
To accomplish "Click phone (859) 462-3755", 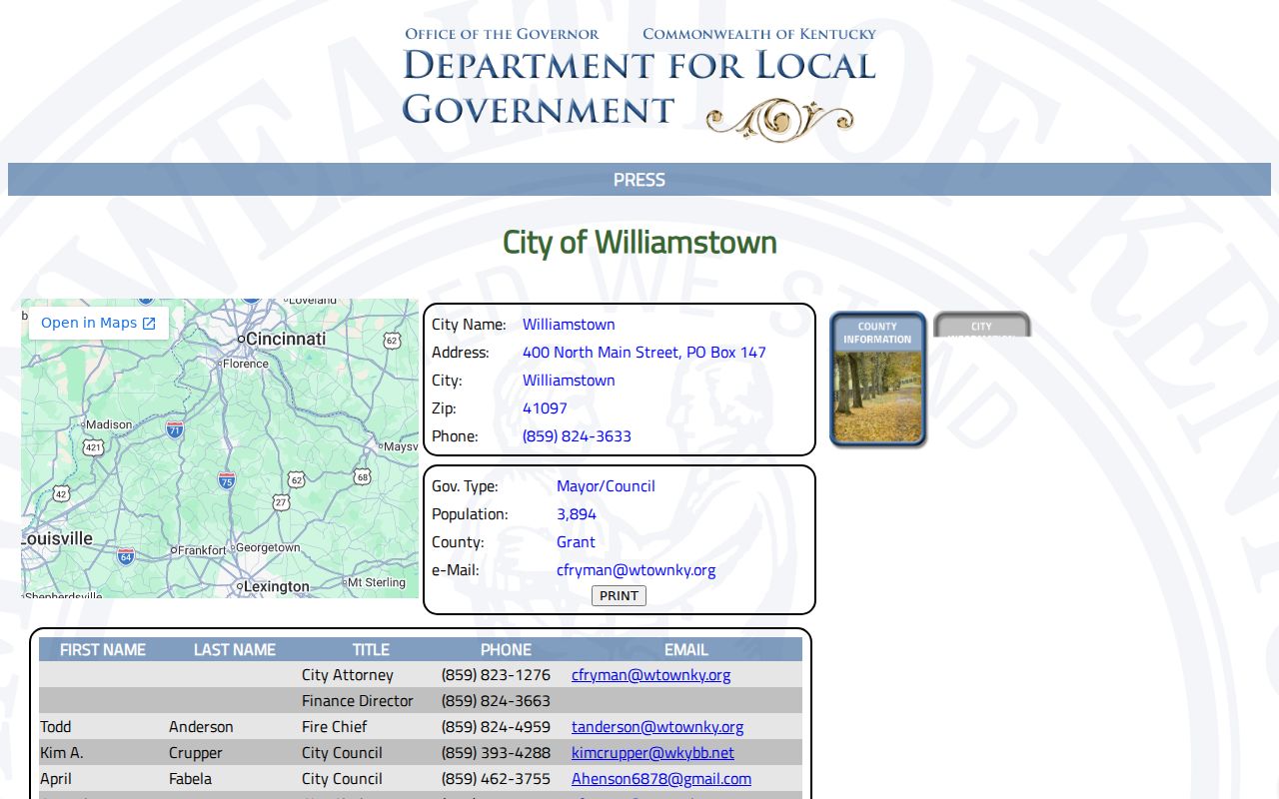I will click(496, 779).
